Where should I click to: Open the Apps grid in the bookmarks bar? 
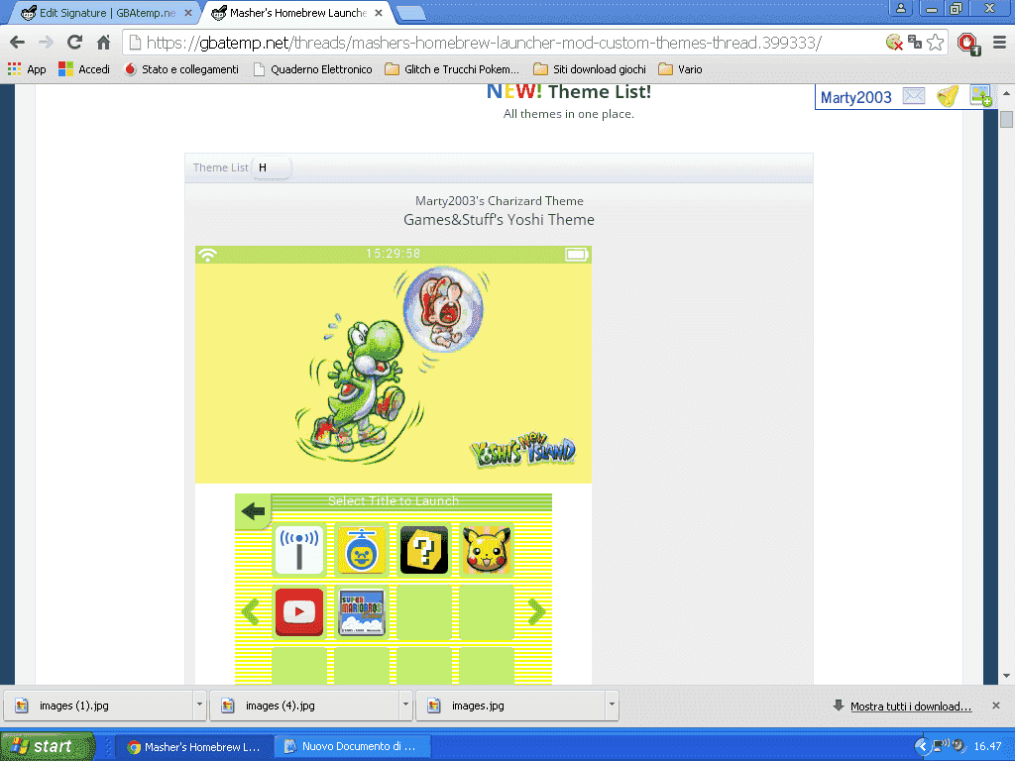(27, 69)
